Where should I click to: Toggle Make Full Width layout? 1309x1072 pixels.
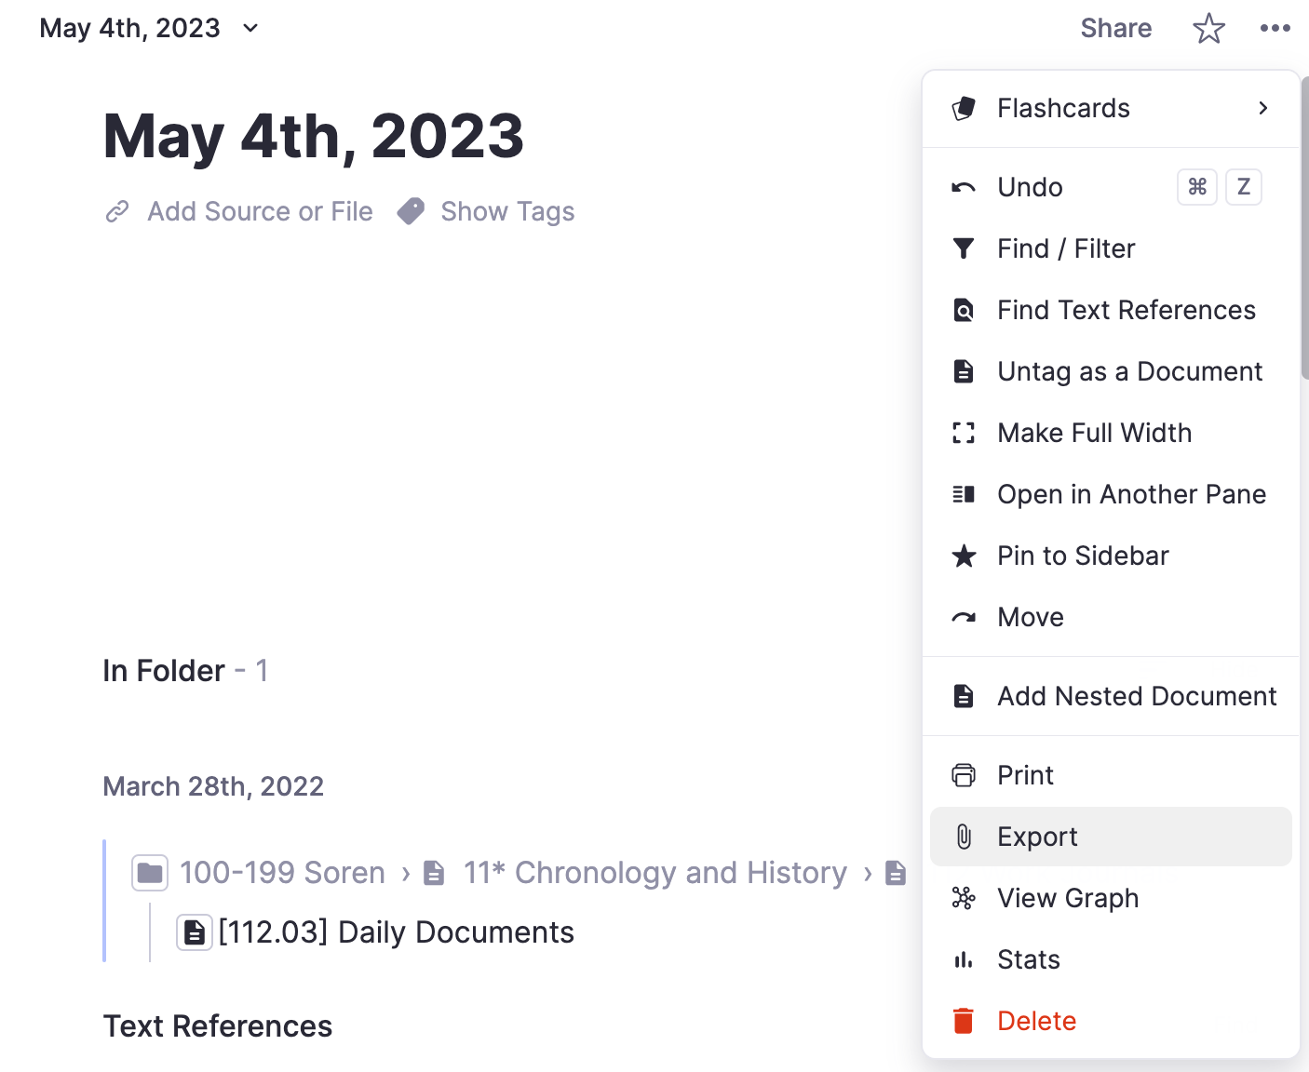[1094, 433]
